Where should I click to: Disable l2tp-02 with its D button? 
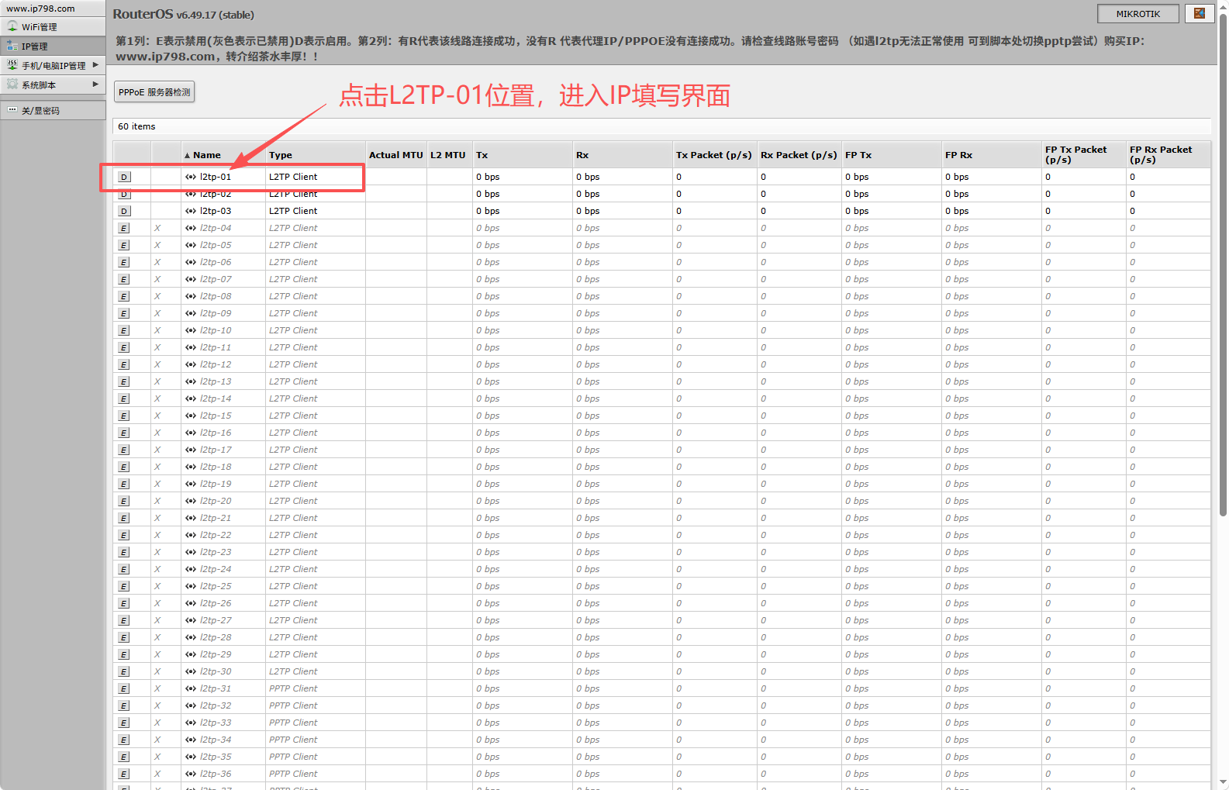[x=124, y=194]
